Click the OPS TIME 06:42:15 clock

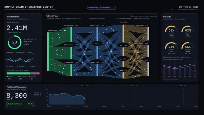point(188,7)
